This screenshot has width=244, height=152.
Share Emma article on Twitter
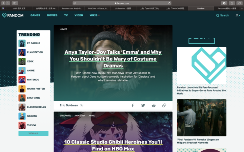143,105
